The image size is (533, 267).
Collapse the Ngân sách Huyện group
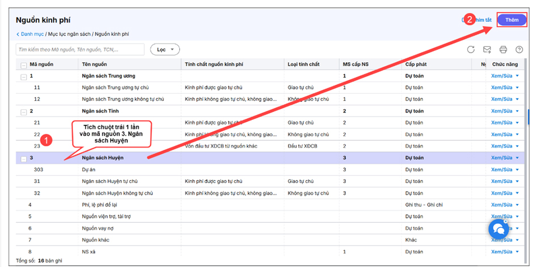[23, 158]
